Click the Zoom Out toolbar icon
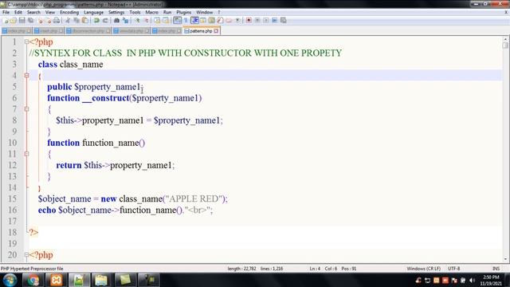Screen dimensions: 510x287 pos(146,21)
